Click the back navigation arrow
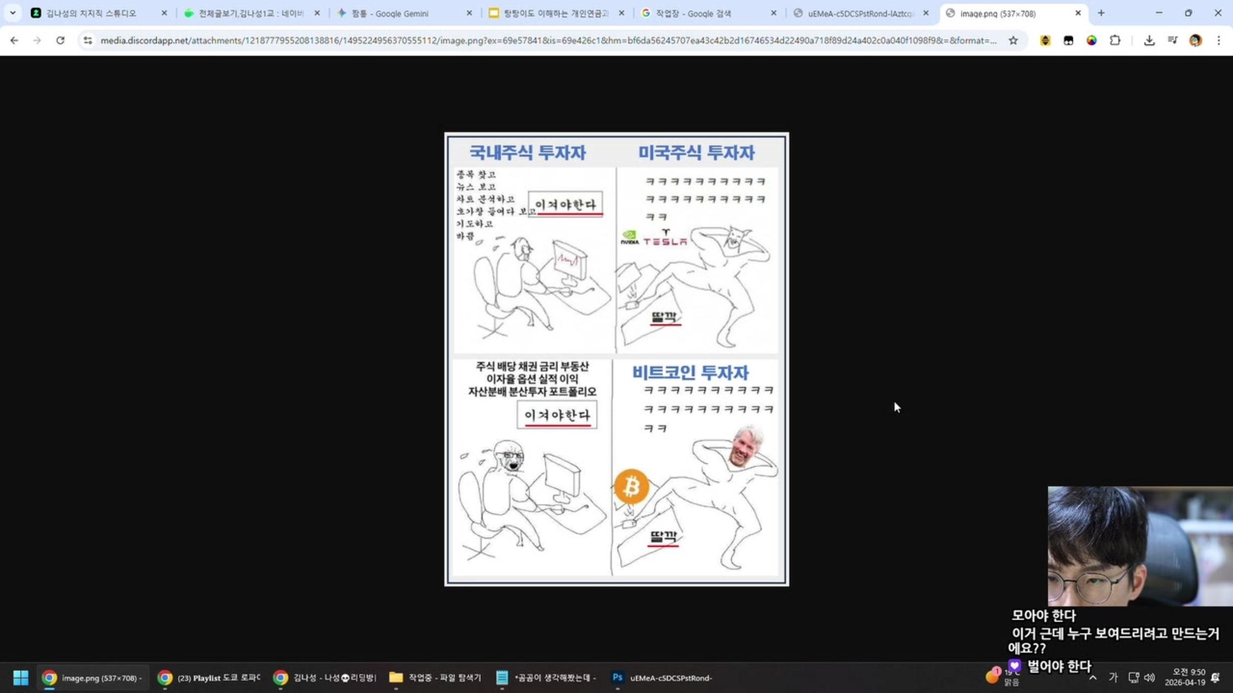1233x693 pixels. point(14,41)
